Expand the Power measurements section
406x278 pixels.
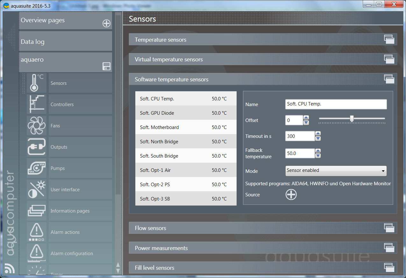389,248
